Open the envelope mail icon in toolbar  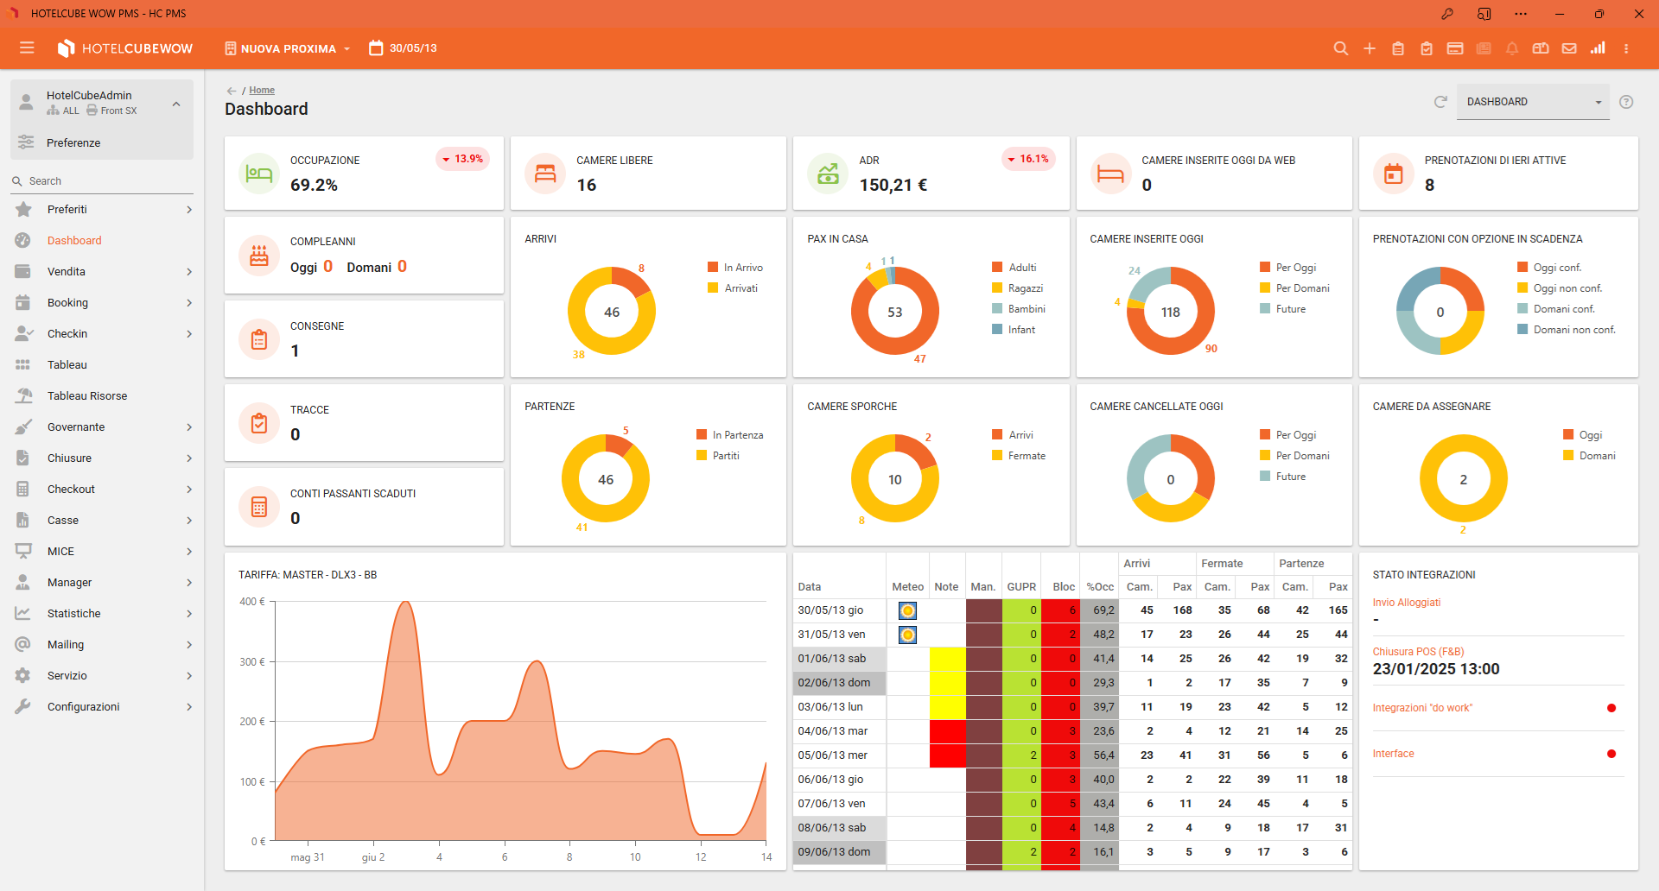(x=1569, y=48)
